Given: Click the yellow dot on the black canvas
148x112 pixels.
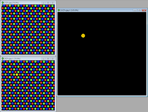Looking at the screenshot, I should click(83, 36).
